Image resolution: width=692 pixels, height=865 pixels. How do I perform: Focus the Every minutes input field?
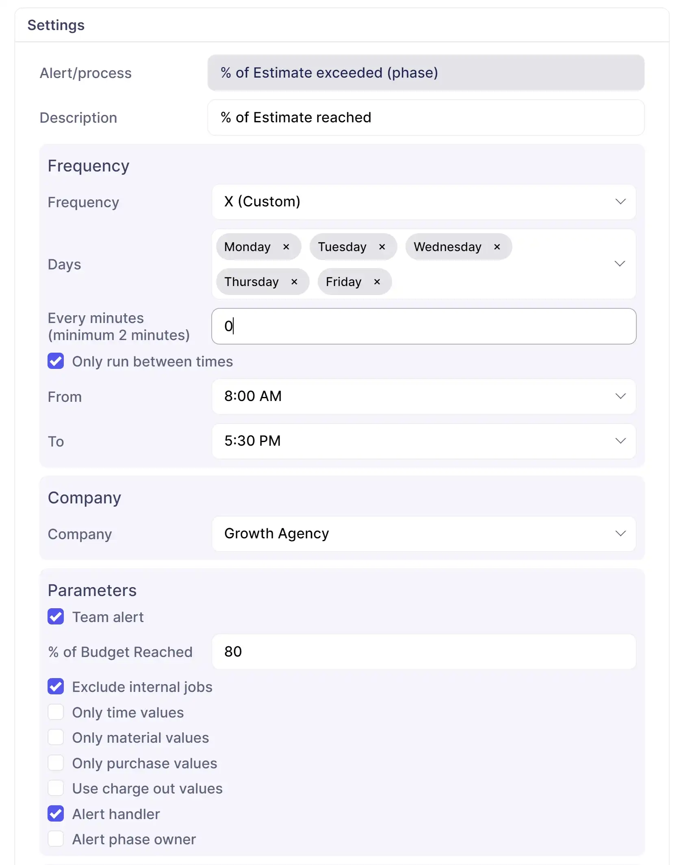[x=424, y=326]
